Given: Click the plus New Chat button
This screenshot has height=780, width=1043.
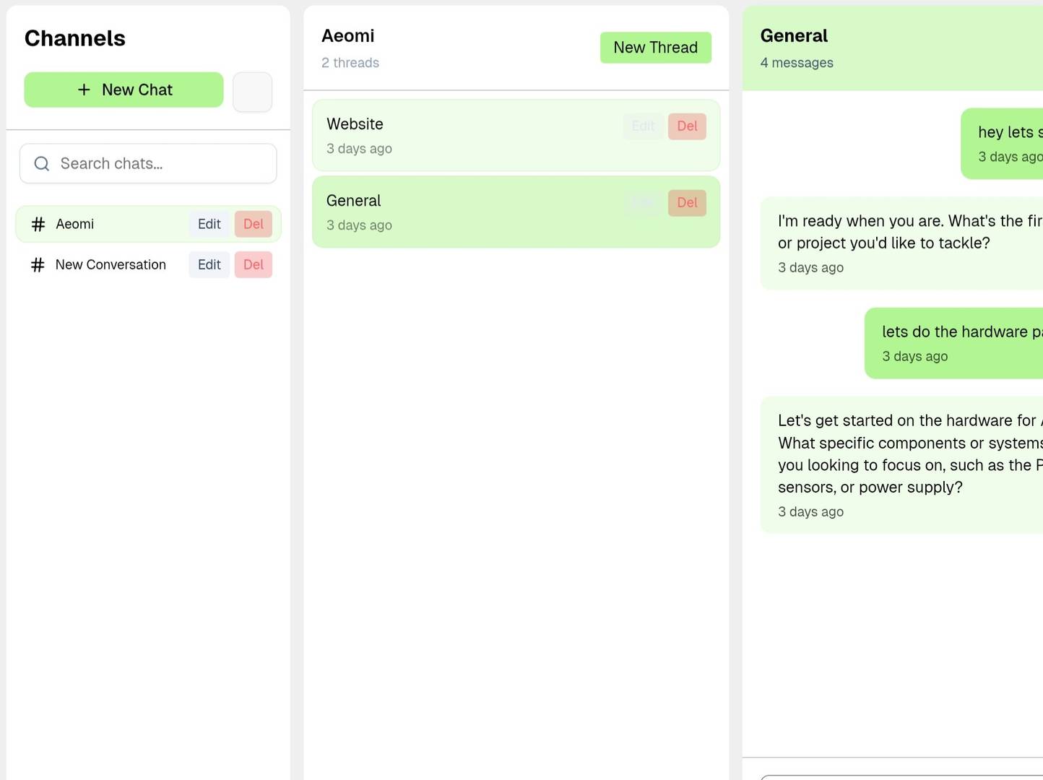Looking at the screenshot, I should [x=124, y=90].
